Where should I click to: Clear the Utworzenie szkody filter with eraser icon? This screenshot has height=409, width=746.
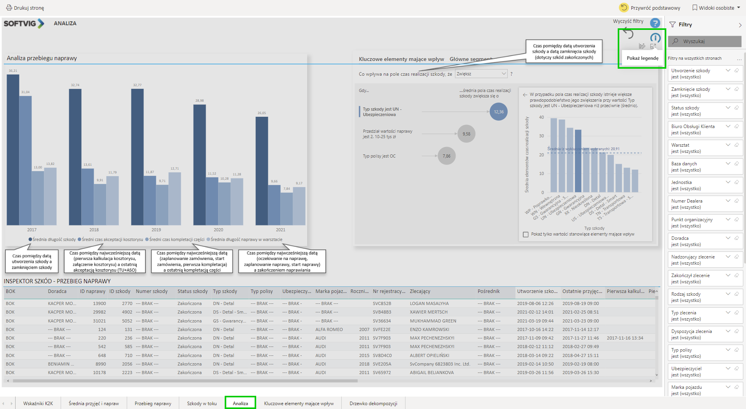click(737, 71)
